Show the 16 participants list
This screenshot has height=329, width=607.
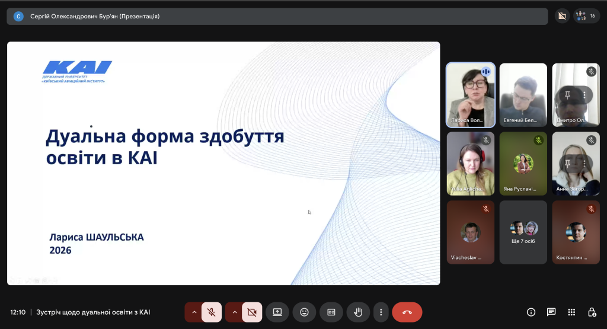pyautogui.click(x=586, y=16)
